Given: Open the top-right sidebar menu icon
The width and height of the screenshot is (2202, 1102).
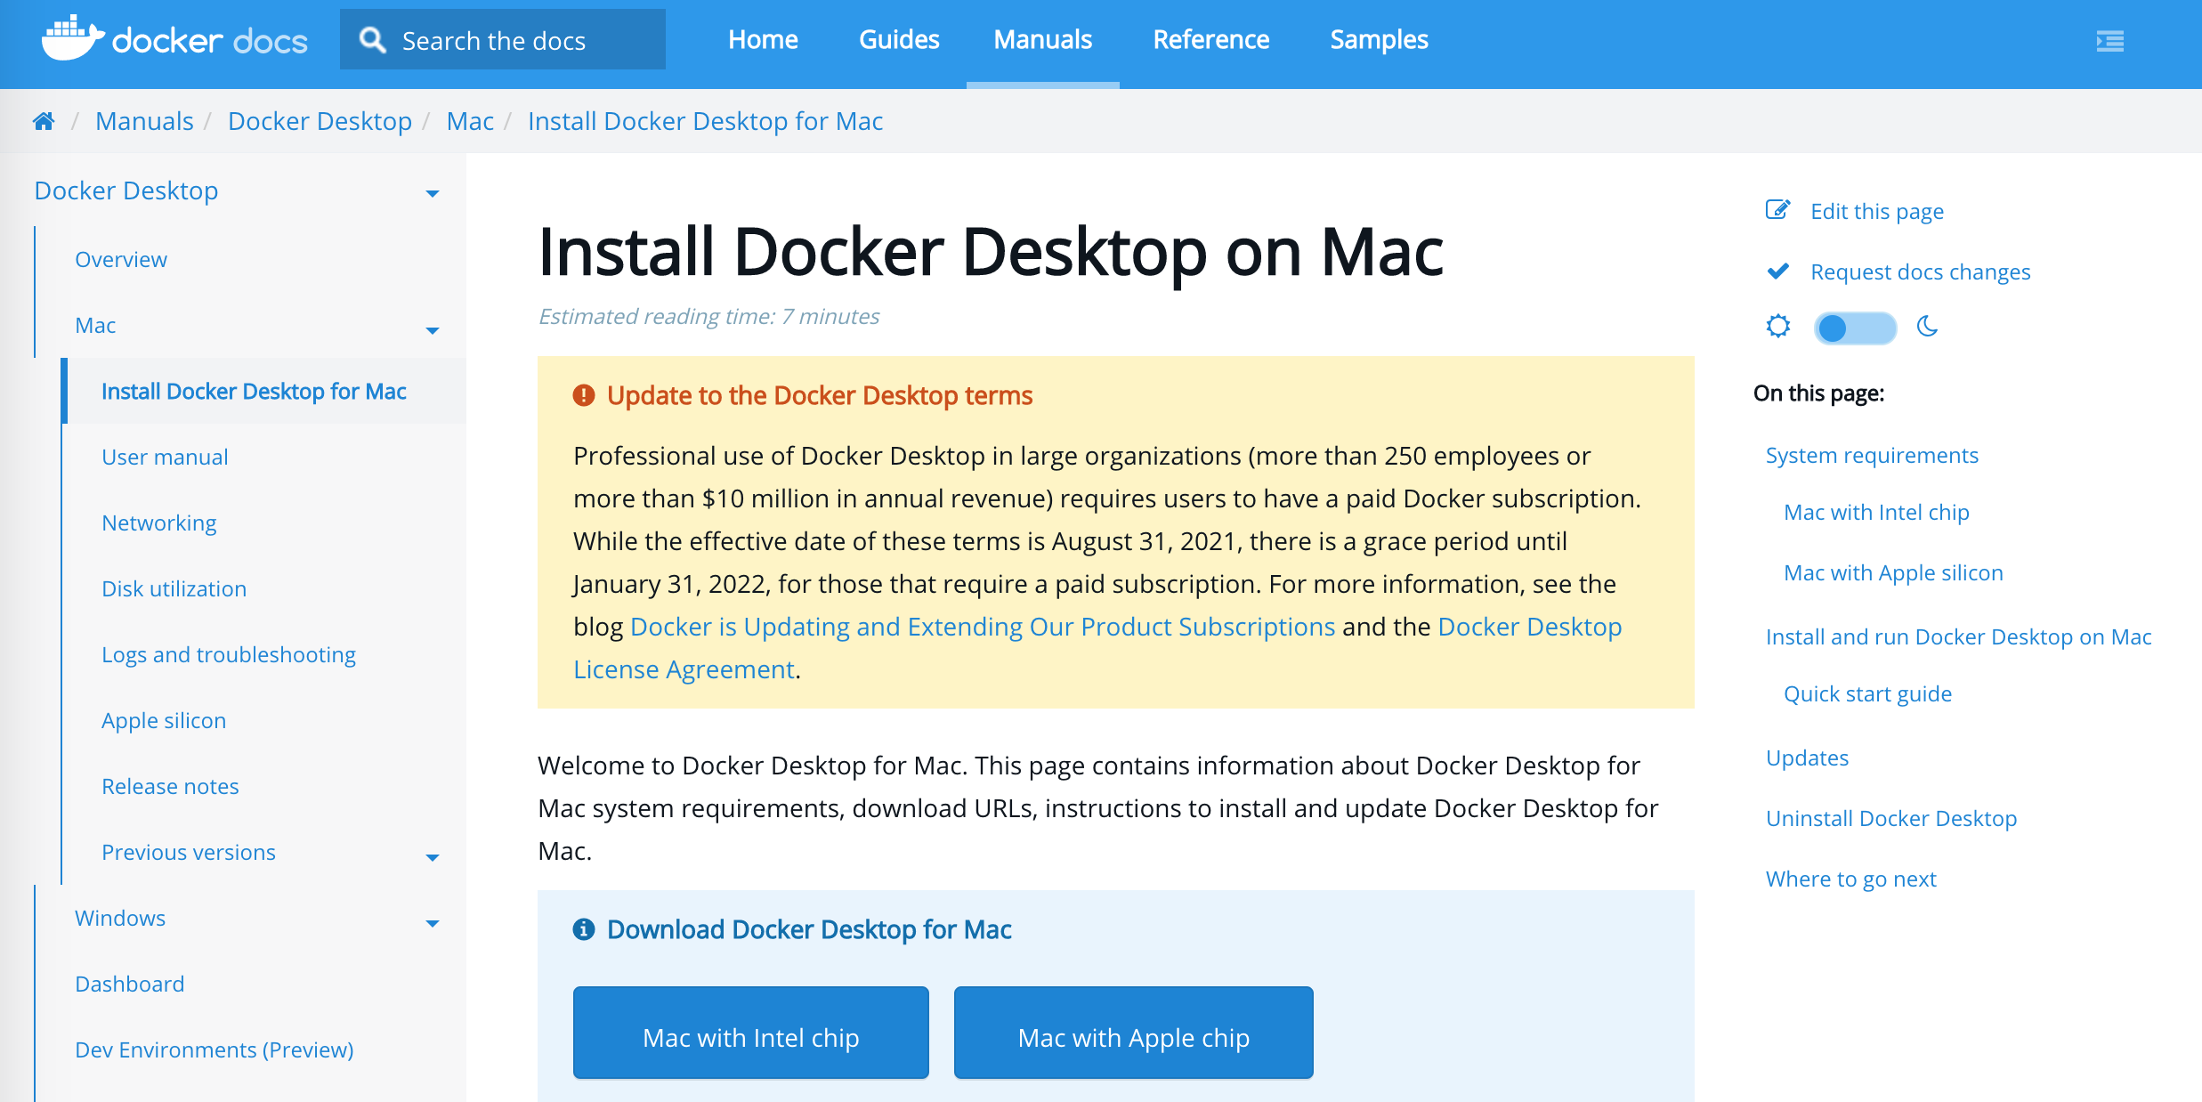Looking at the screenshot, I should pyautogui.click(x=2110, y=41).
